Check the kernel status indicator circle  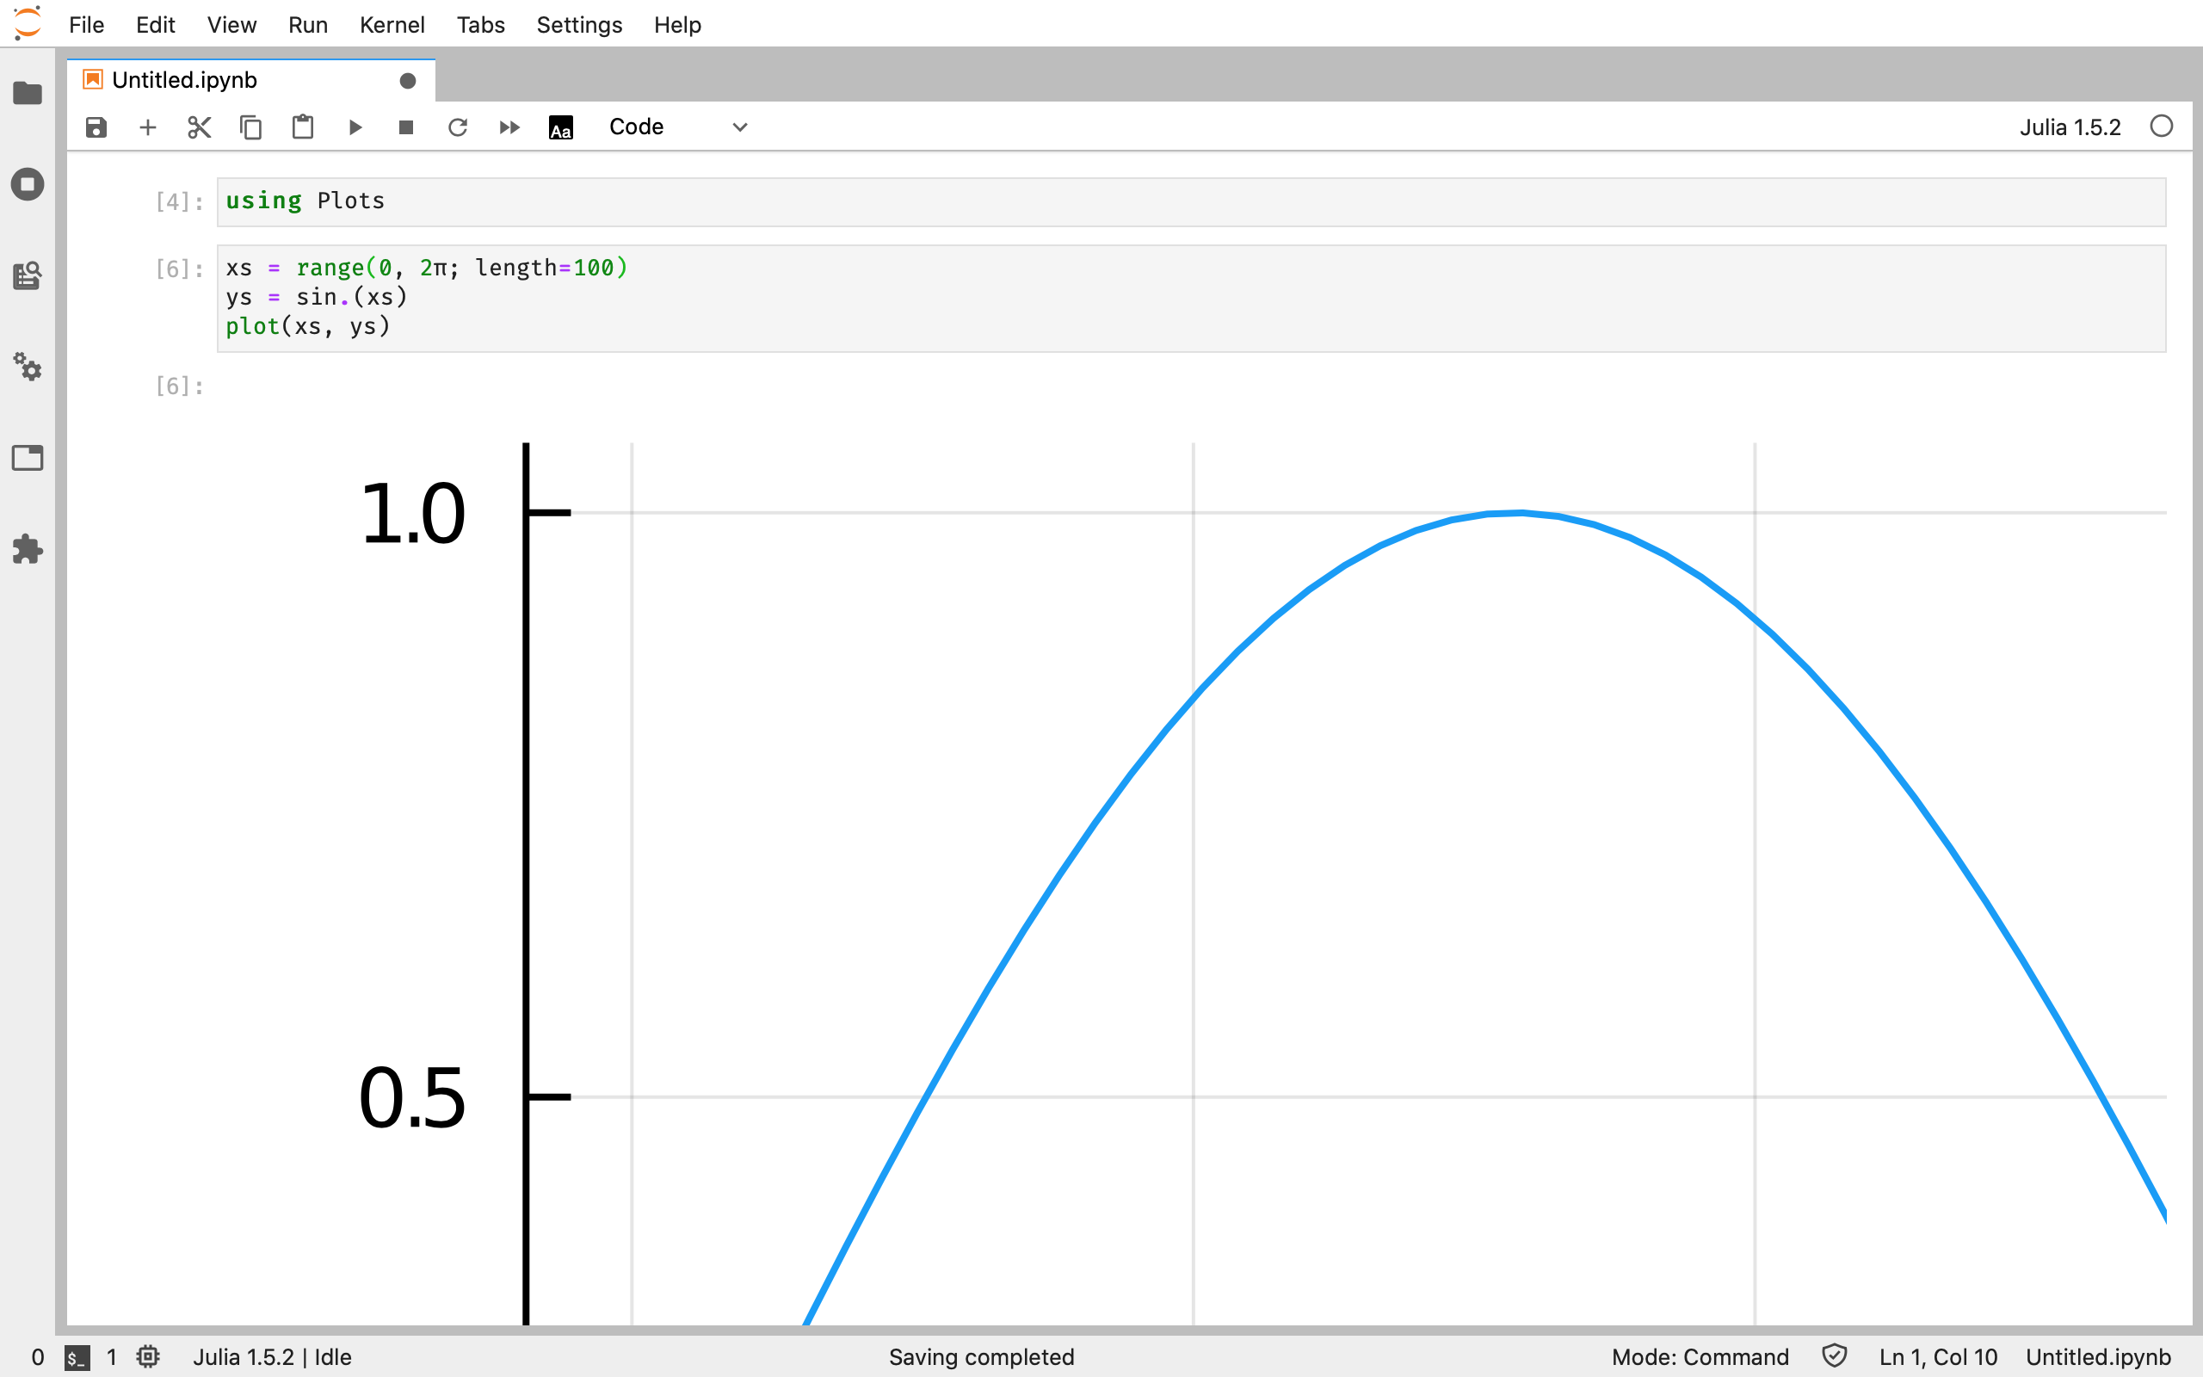point(2161,127)
